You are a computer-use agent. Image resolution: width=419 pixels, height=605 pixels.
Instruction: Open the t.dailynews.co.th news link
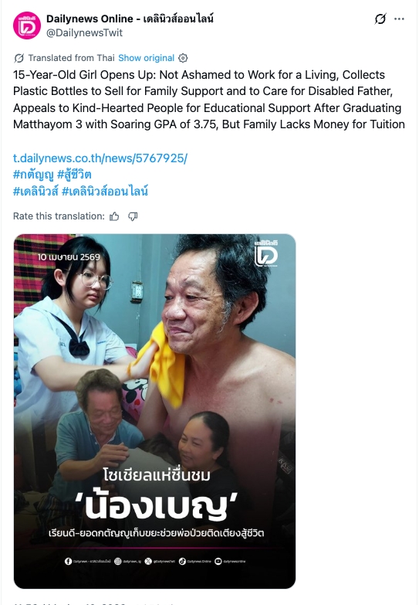100,158
